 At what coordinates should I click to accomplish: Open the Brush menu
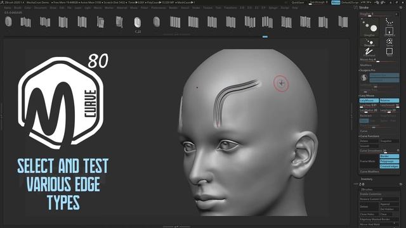click(x=18, y=8)
